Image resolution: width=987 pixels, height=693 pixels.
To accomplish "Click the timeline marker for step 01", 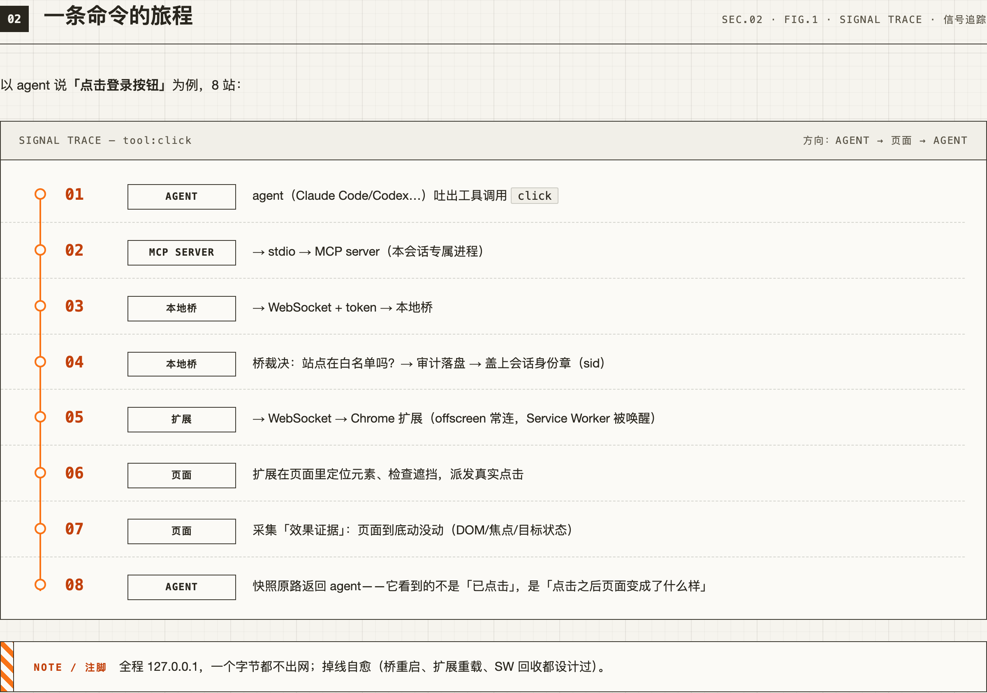I will pyautogui.click(x=40, y=194).
